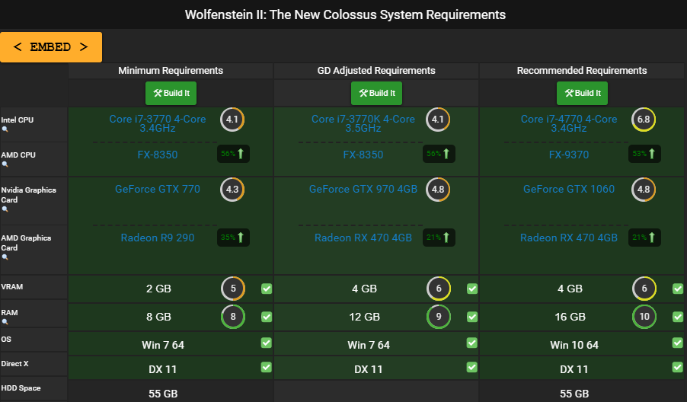Viewport: 687px width, 402px height.
Task: Click the magnifier icon under RAM
Action: (5, 322)
